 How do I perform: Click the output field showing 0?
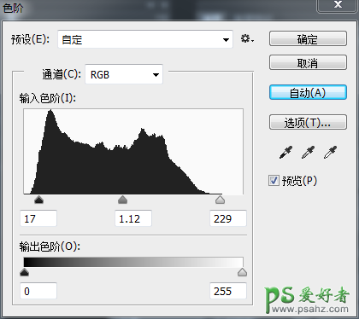(x=38, y=291)
